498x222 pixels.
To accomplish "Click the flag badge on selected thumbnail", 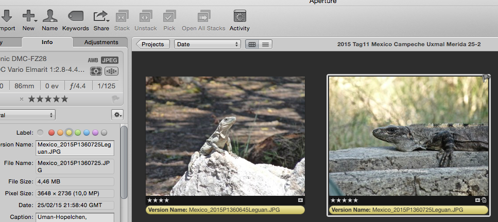I will (x=486, y=78).
